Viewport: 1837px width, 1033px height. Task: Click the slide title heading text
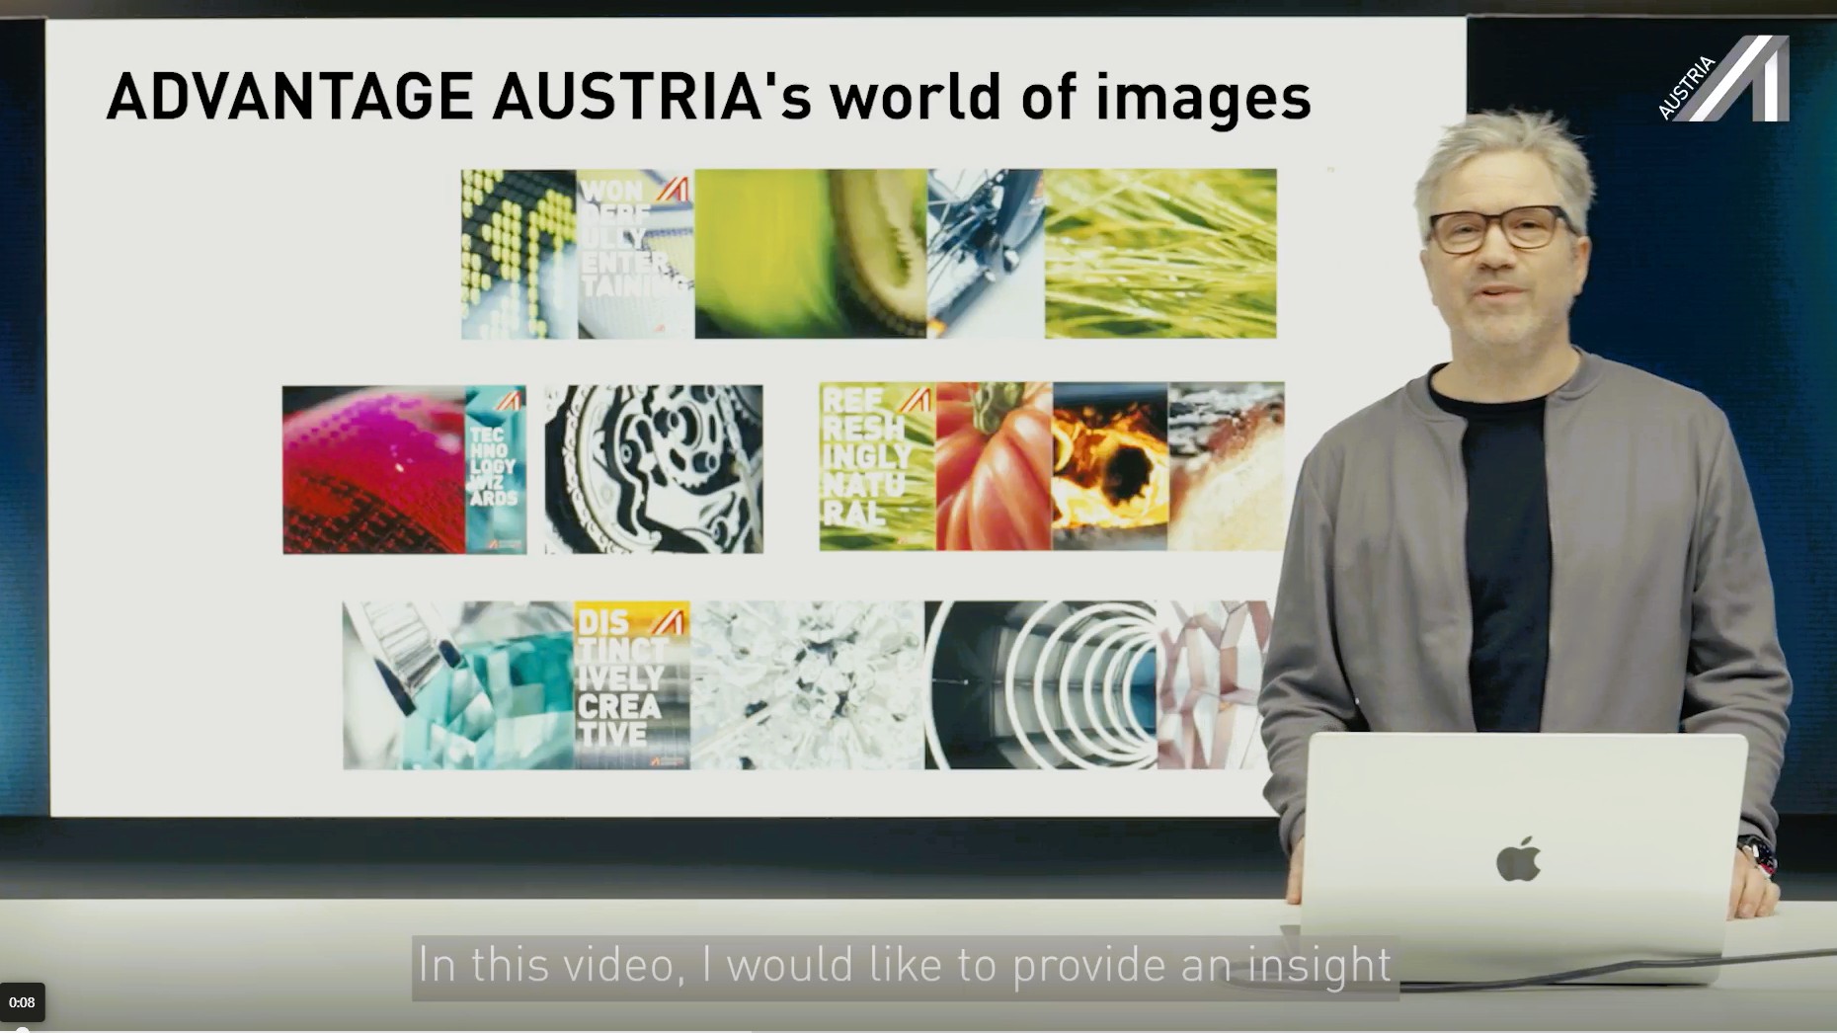(x=708, y=97)
